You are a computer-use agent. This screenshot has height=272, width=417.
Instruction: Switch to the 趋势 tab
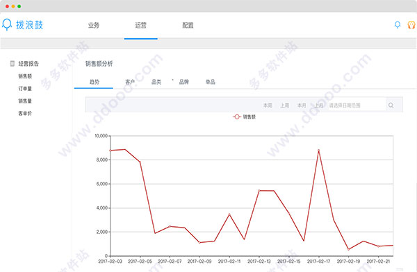[95, 82]
